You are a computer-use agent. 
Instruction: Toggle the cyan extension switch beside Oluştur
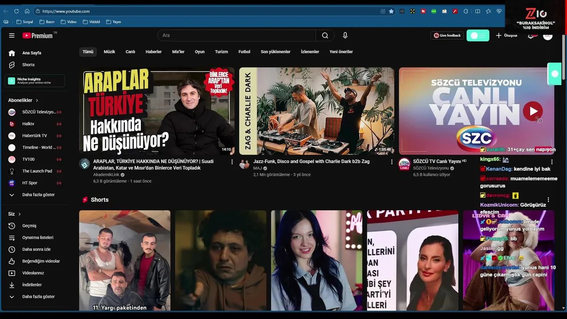pos(478,35)
